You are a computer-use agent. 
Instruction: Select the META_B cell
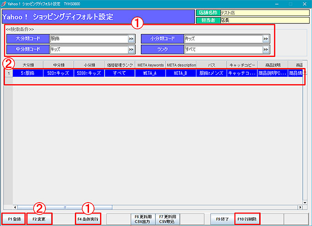click(181, 73)
